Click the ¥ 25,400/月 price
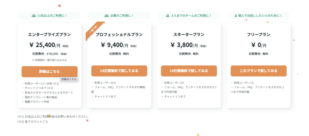The width and height of the screenshot is (309, 136). coord(45,45)
